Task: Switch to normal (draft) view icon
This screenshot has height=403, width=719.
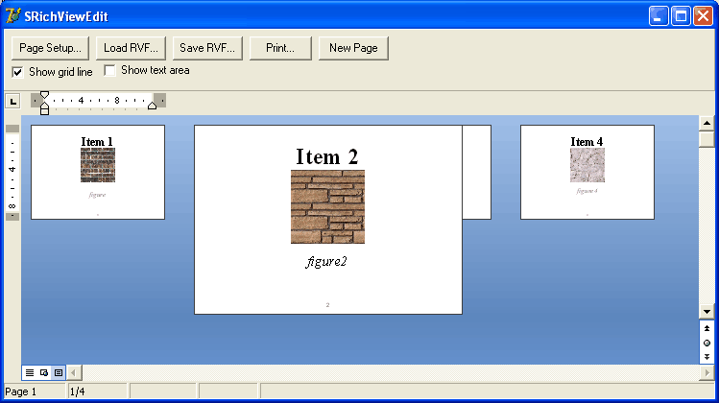Action: coord(30,372)
